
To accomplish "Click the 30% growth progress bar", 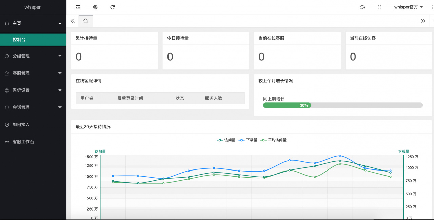I will [x=343, y=105].
